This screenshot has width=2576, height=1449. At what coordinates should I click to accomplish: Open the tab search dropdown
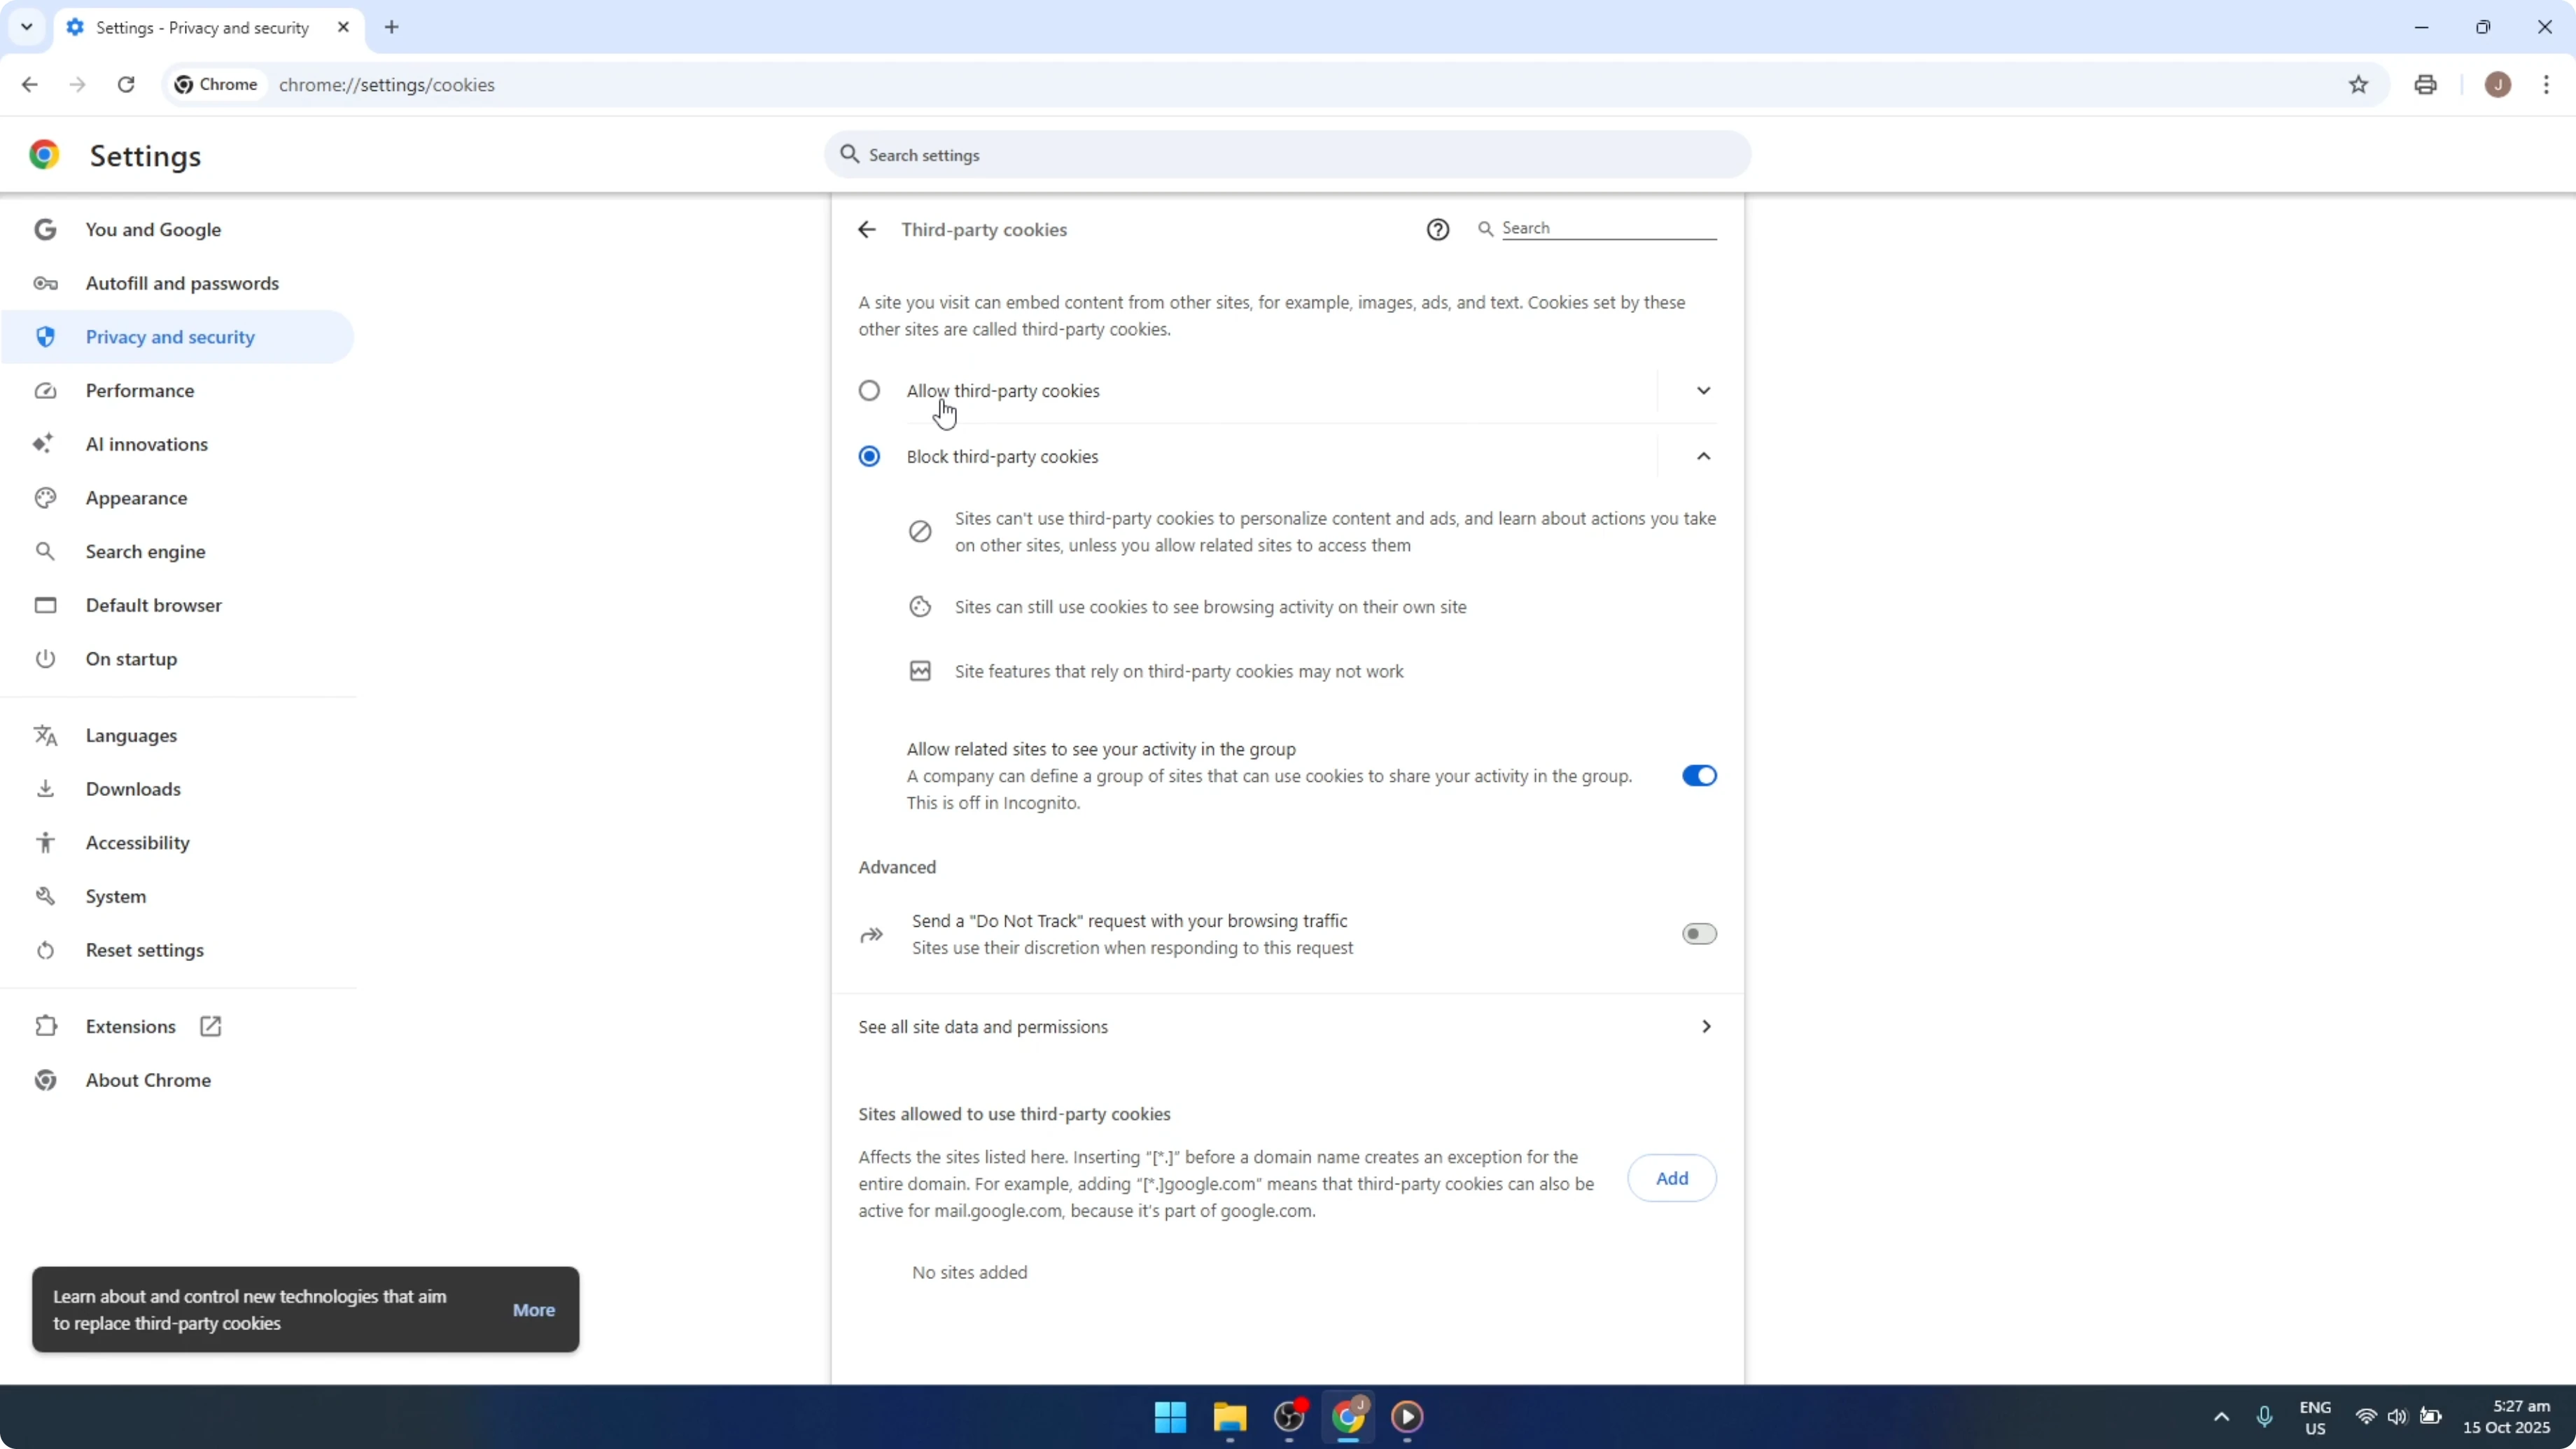point(27,27)
